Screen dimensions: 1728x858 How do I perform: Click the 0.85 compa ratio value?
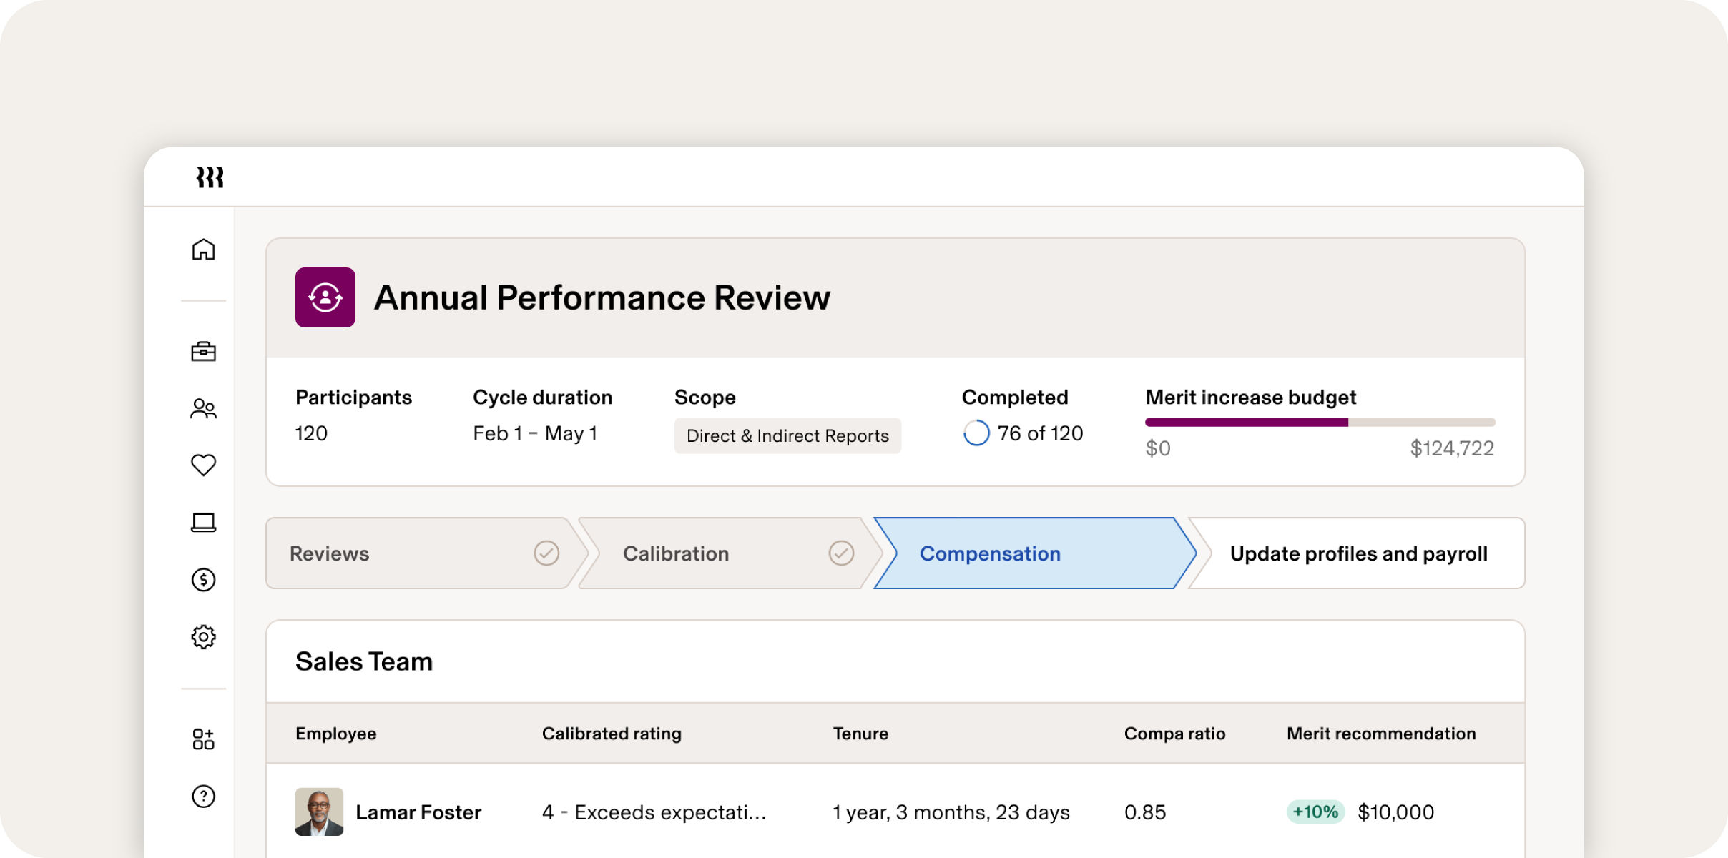[1145, 812]
